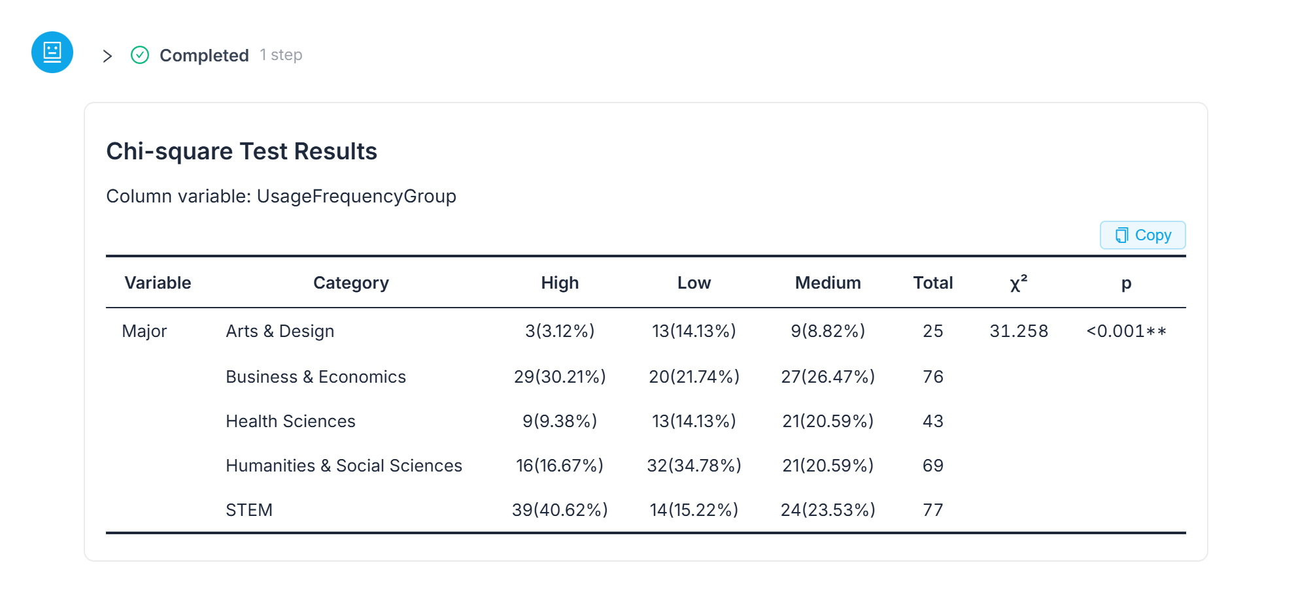Click the '1 step' text
The image size is (1313, 593).
click(x=281, y=55)
